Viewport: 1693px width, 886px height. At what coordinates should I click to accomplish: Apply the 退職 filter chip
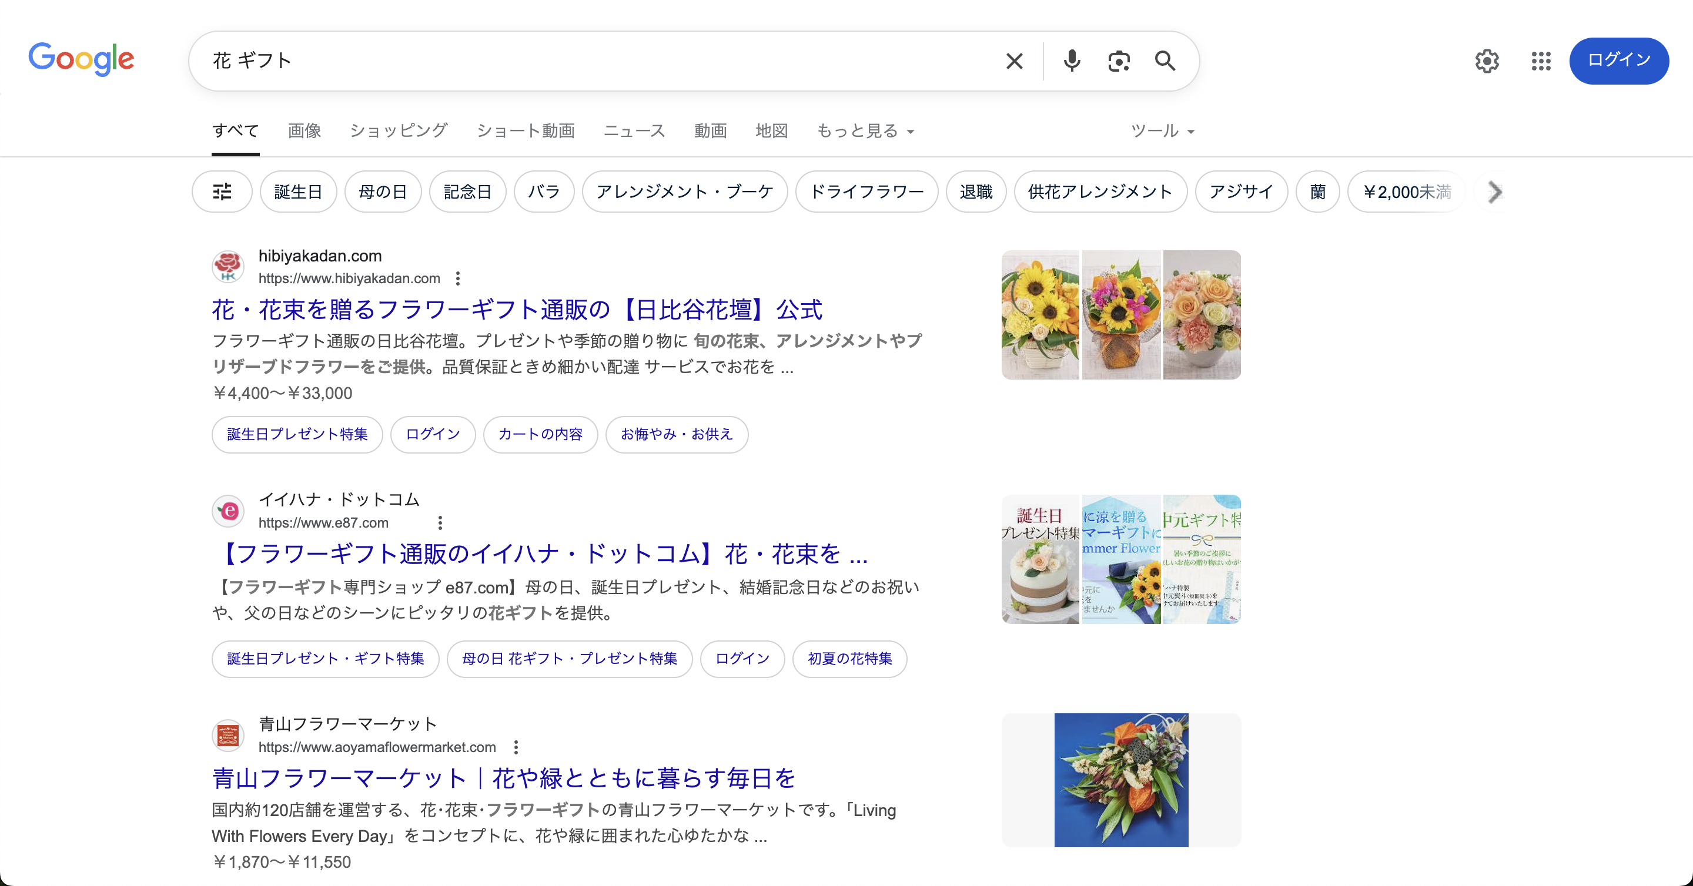(x=976, y=192)
